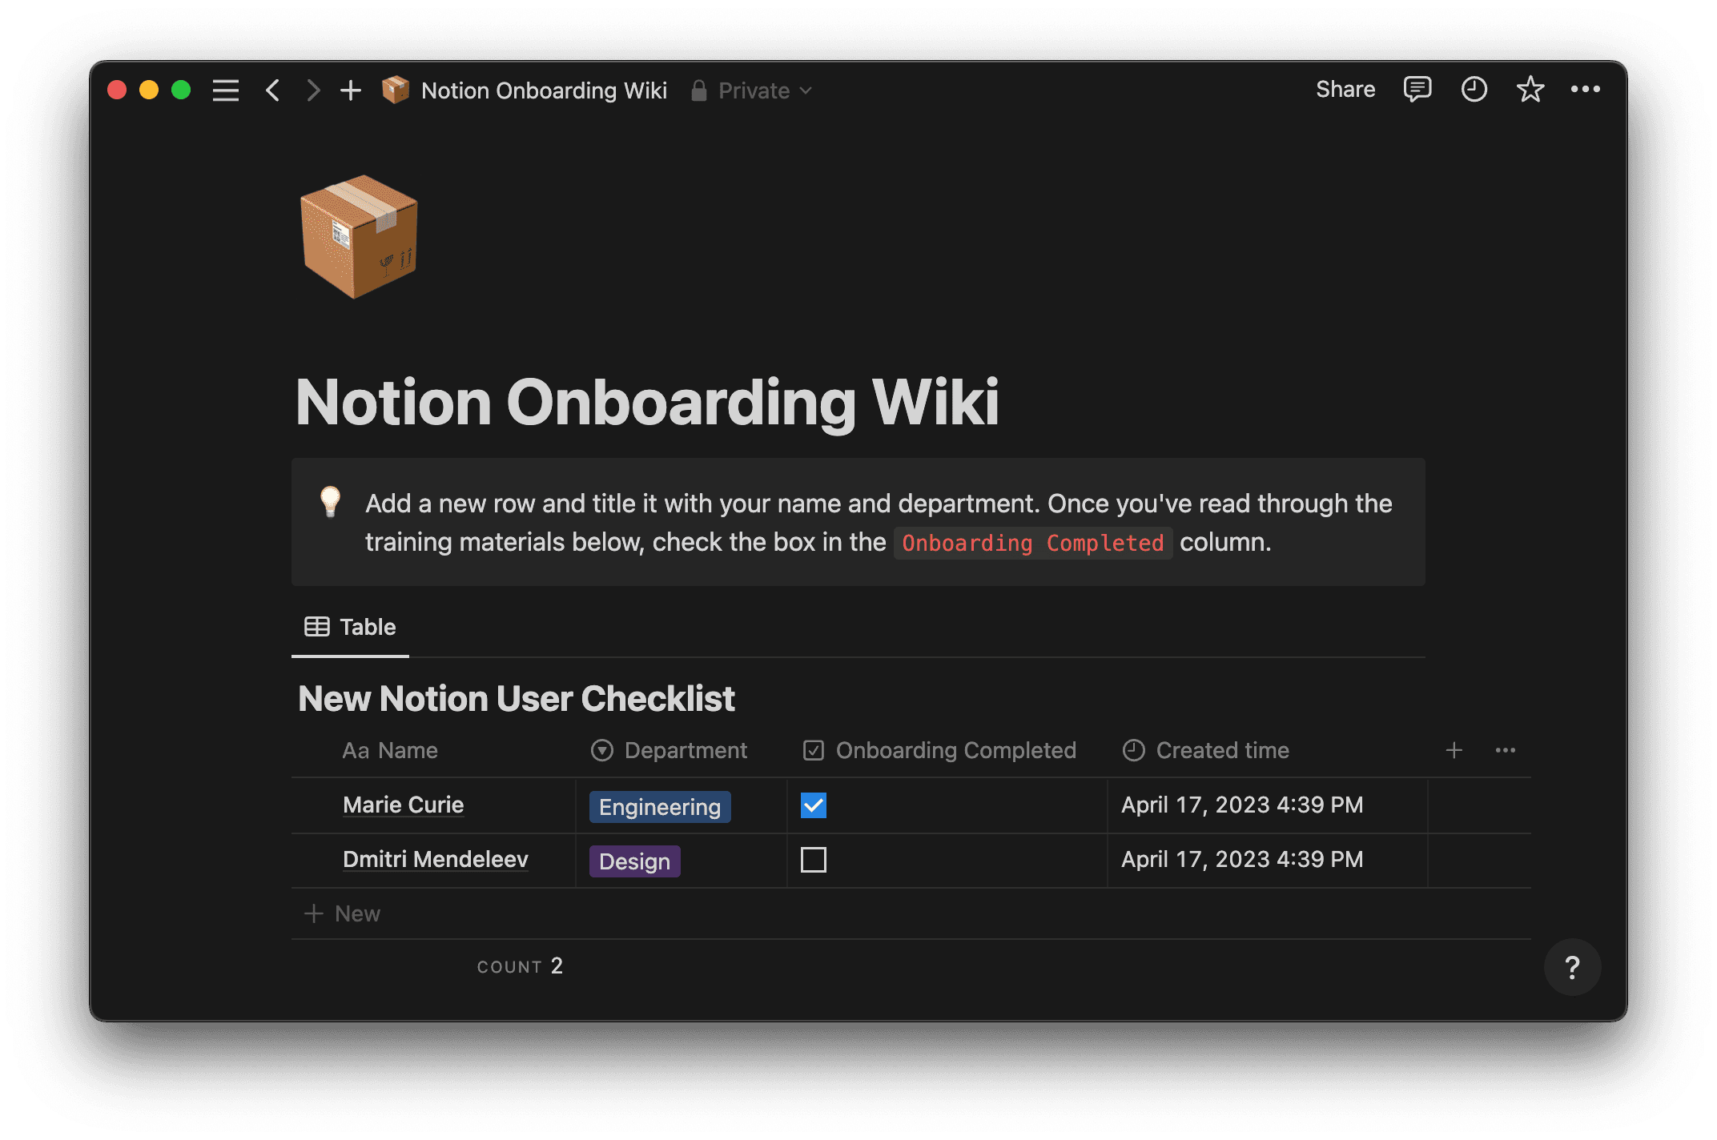The width and height of the screenshot is (1717, 1140).
Task: Check Onboarding Completed for Dmitri Mendeleev
Action: pos(813,860)
